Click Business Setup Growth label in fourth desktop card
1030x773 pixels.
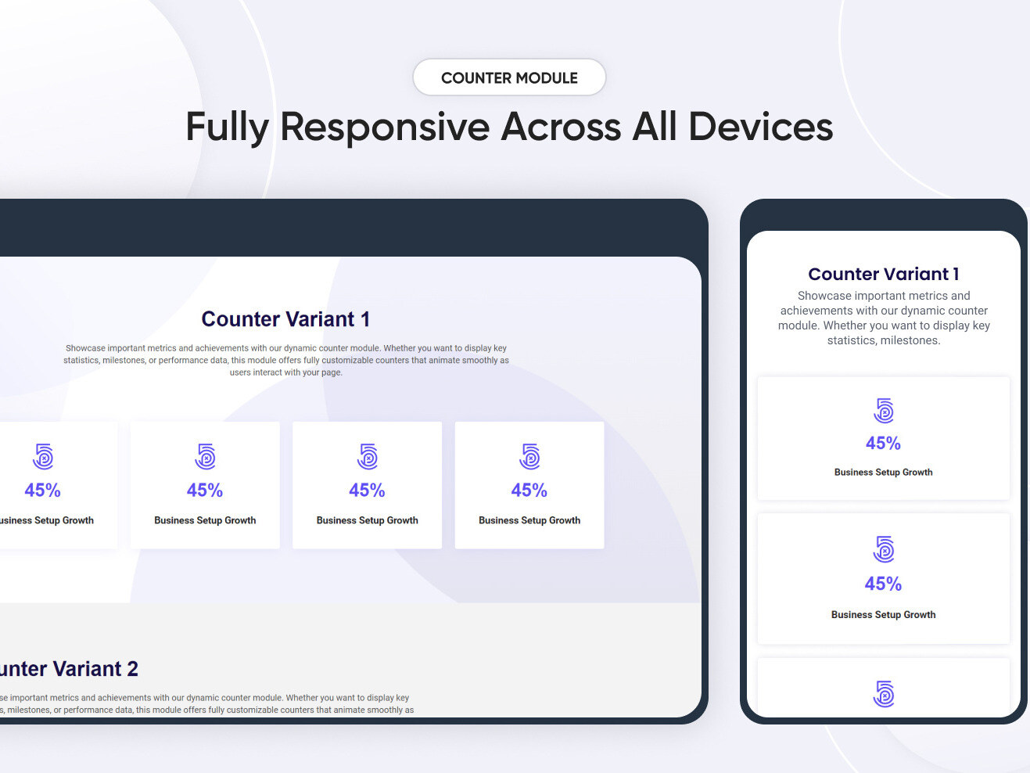pos(529,520)
